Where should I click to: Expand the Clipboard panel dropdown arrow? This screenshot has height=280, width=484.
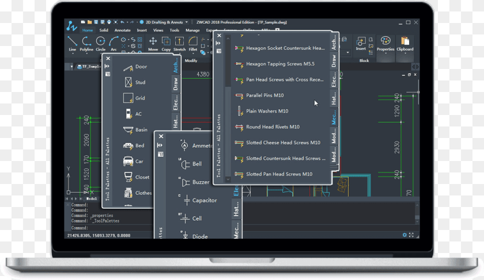coord(405,53)
